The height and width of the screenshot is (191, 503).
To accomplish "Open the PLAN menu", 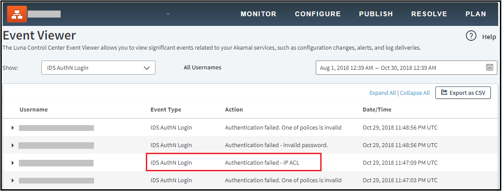I will coord(476,14).
